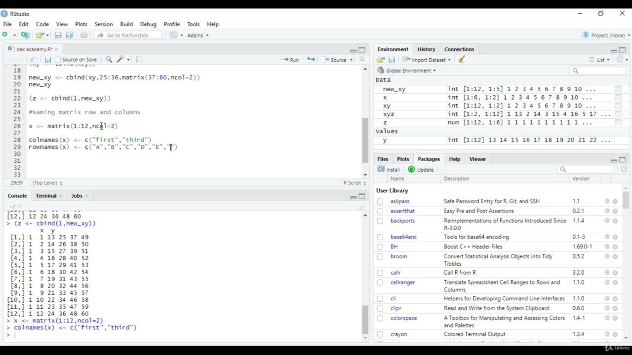Click the workspace panes grid icon
This screenshot has width=632, height=355.
point(173,35)
